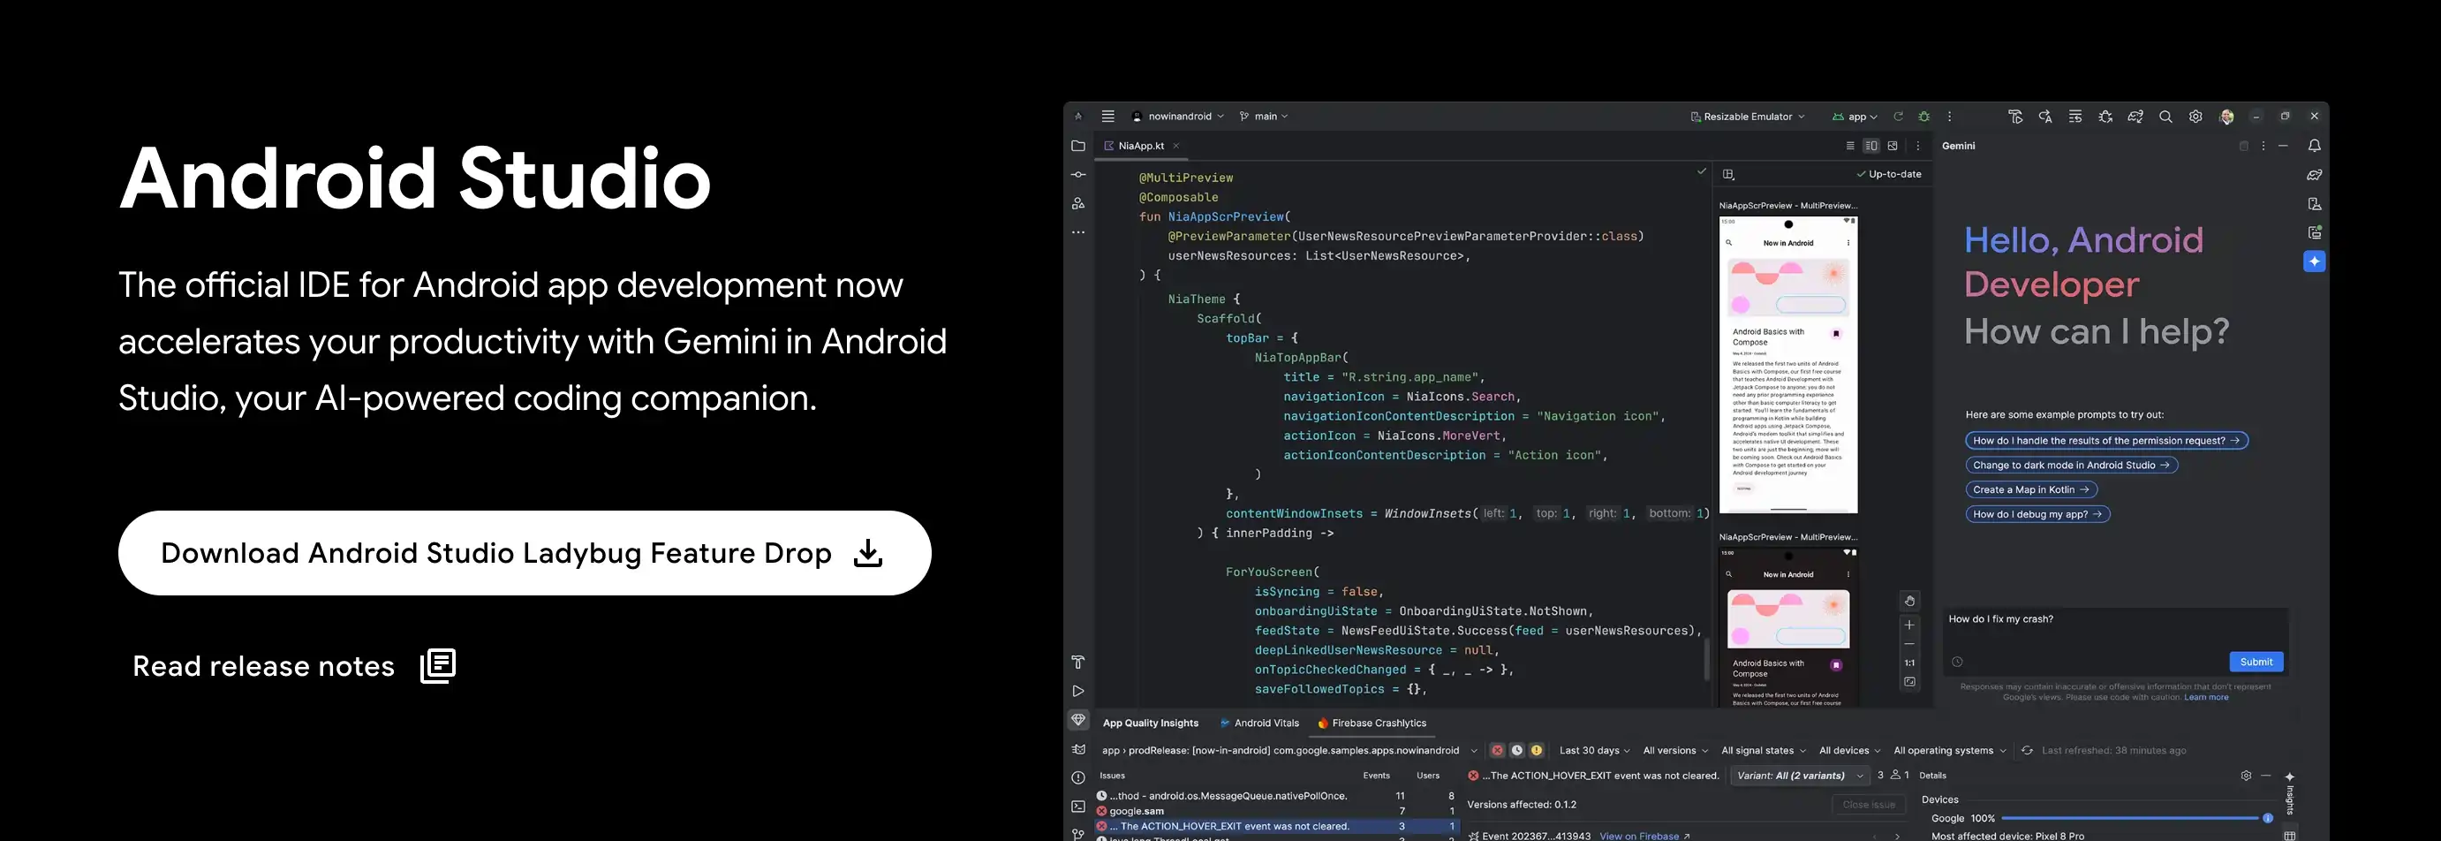Image resolution: width=2441 pixels, height=841 pixels.
Task: Set preview zoom to 1:1
Action: [x=1909, y=663]
